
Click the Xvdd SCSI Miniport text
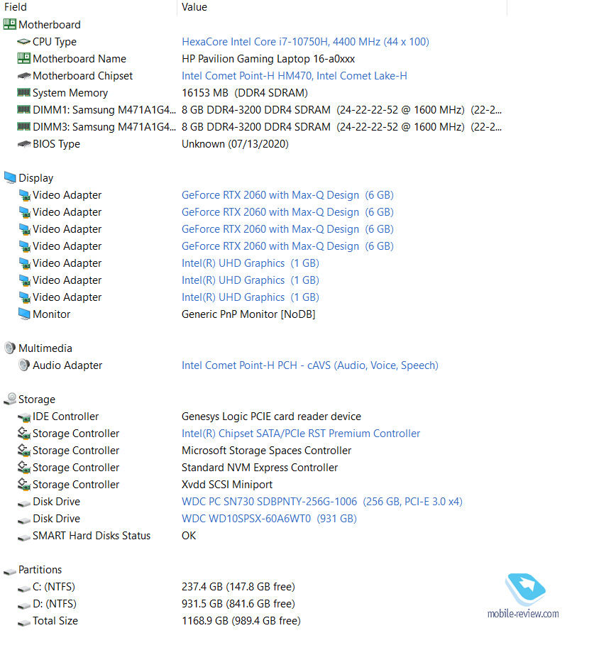click(227, 485)
